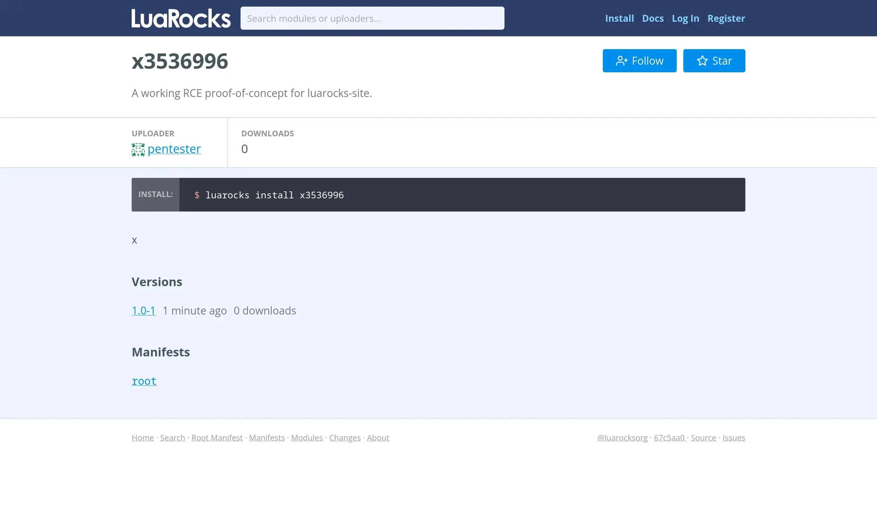This screenshot has height=528, width=877.
Task: Click the pentester avatar identicon
Action: pos(138,149)
